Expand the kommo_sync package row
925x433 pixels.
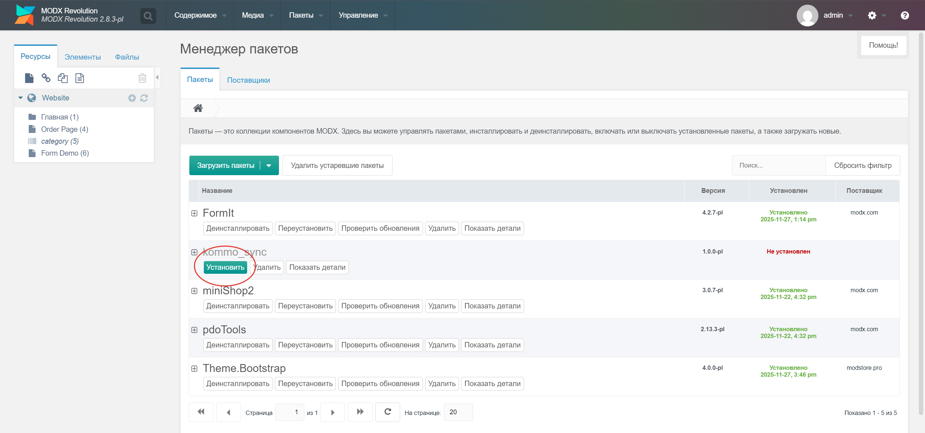(x=194, y=252)
